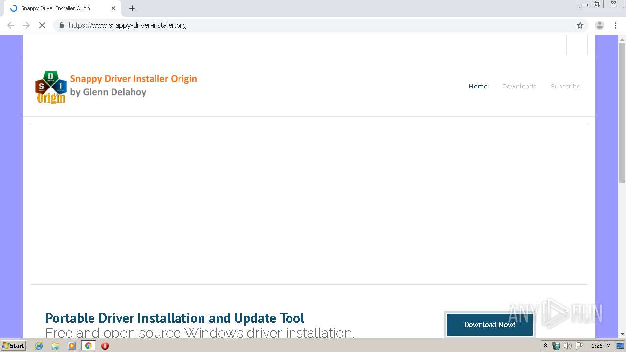Open a new tab with the plus button

coord(132,8)
